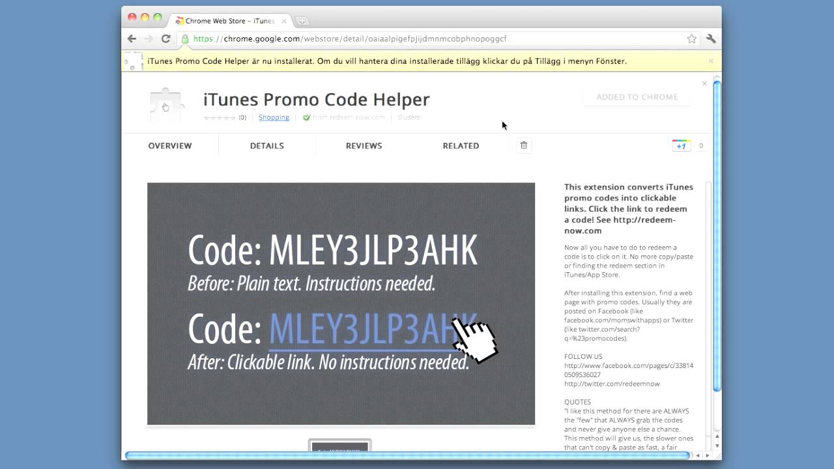Image resolution: width=834 pixels, height=469 pixels.
Task: Click the horizontal scrollbar at the bottom
Action: coord(407,455)
